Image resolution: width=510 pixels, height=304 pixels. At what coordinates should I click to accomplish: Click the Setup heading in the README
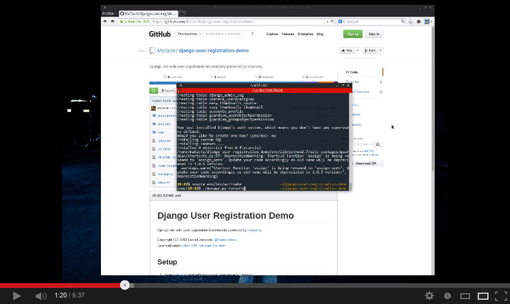(167, 262)
